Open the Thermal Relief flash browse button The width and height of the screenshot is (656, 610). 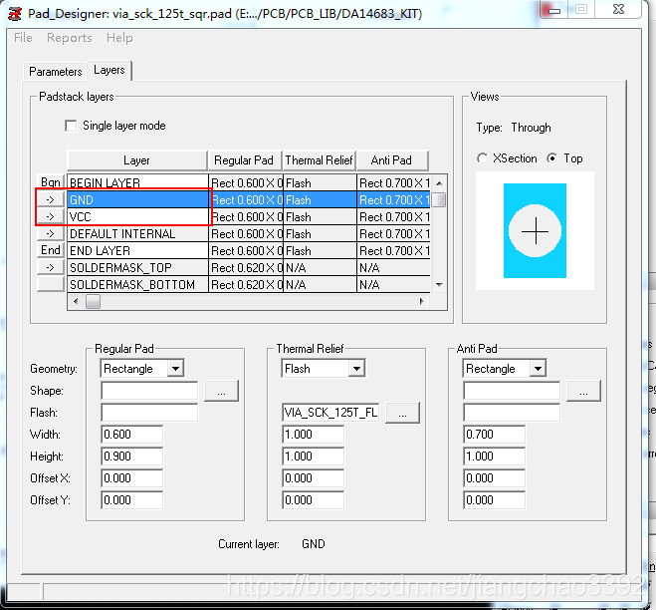[402, 413]
